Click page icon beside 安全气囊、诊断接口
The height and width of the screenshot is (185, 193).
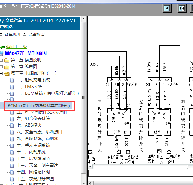[x=12, y=132]
